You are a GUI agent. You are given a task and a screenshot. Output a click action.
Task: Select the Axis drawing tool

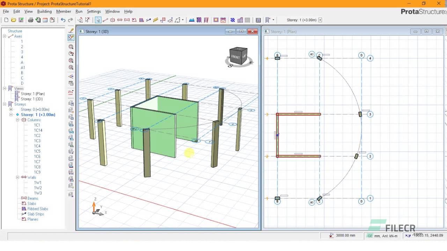click(105, 20)
